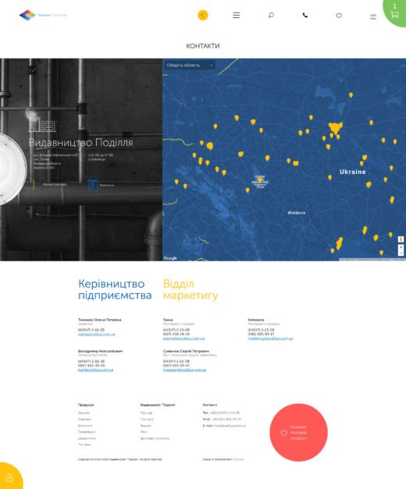
Task: Open the green shopping cart
Action: pyautogui.click(x=395, y=12)
